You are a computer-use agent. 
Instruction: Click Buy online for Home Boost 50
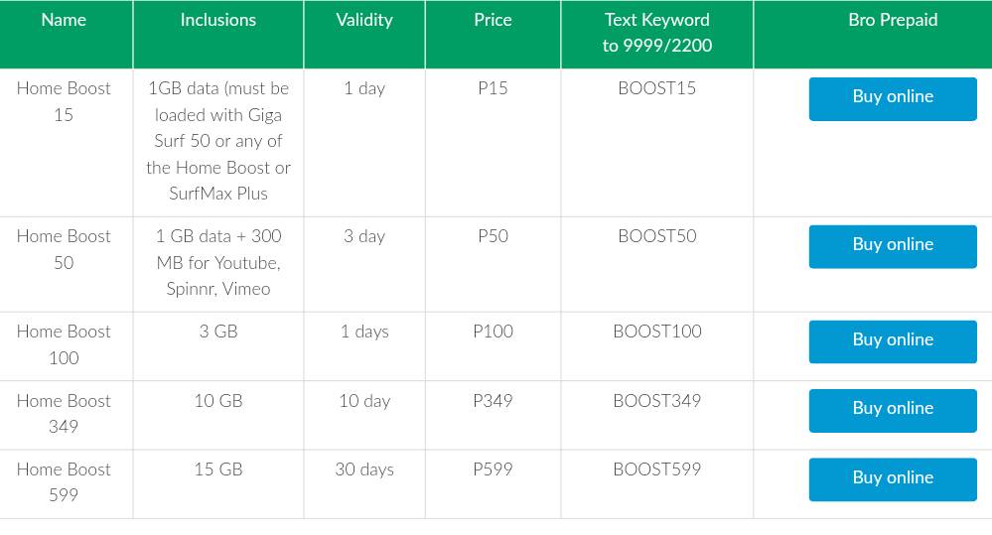pyautogui.click(x=893, y=246)
